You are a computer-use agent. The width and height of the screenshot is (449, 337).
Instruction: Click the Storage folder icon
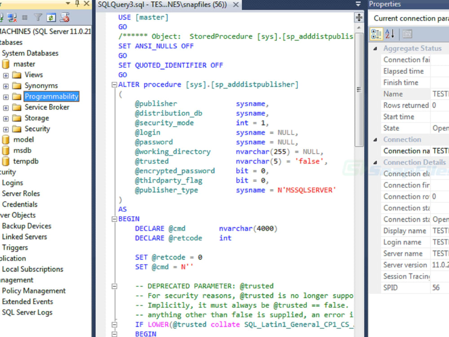17,118
